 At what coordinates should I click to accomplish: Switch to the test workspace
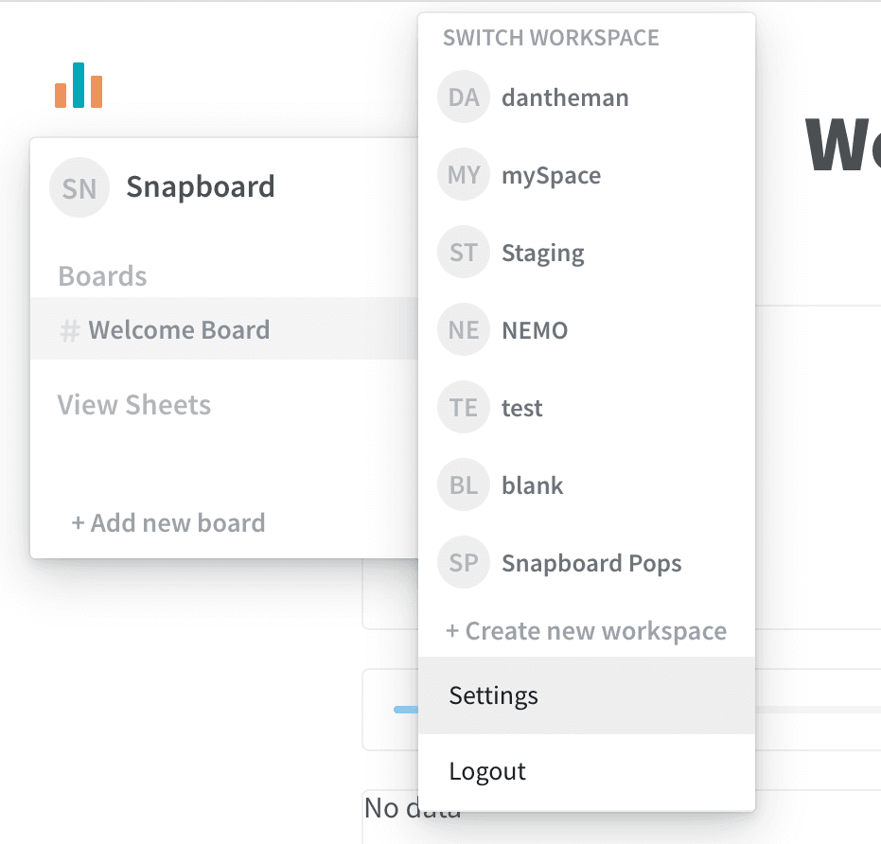point(521,407)
